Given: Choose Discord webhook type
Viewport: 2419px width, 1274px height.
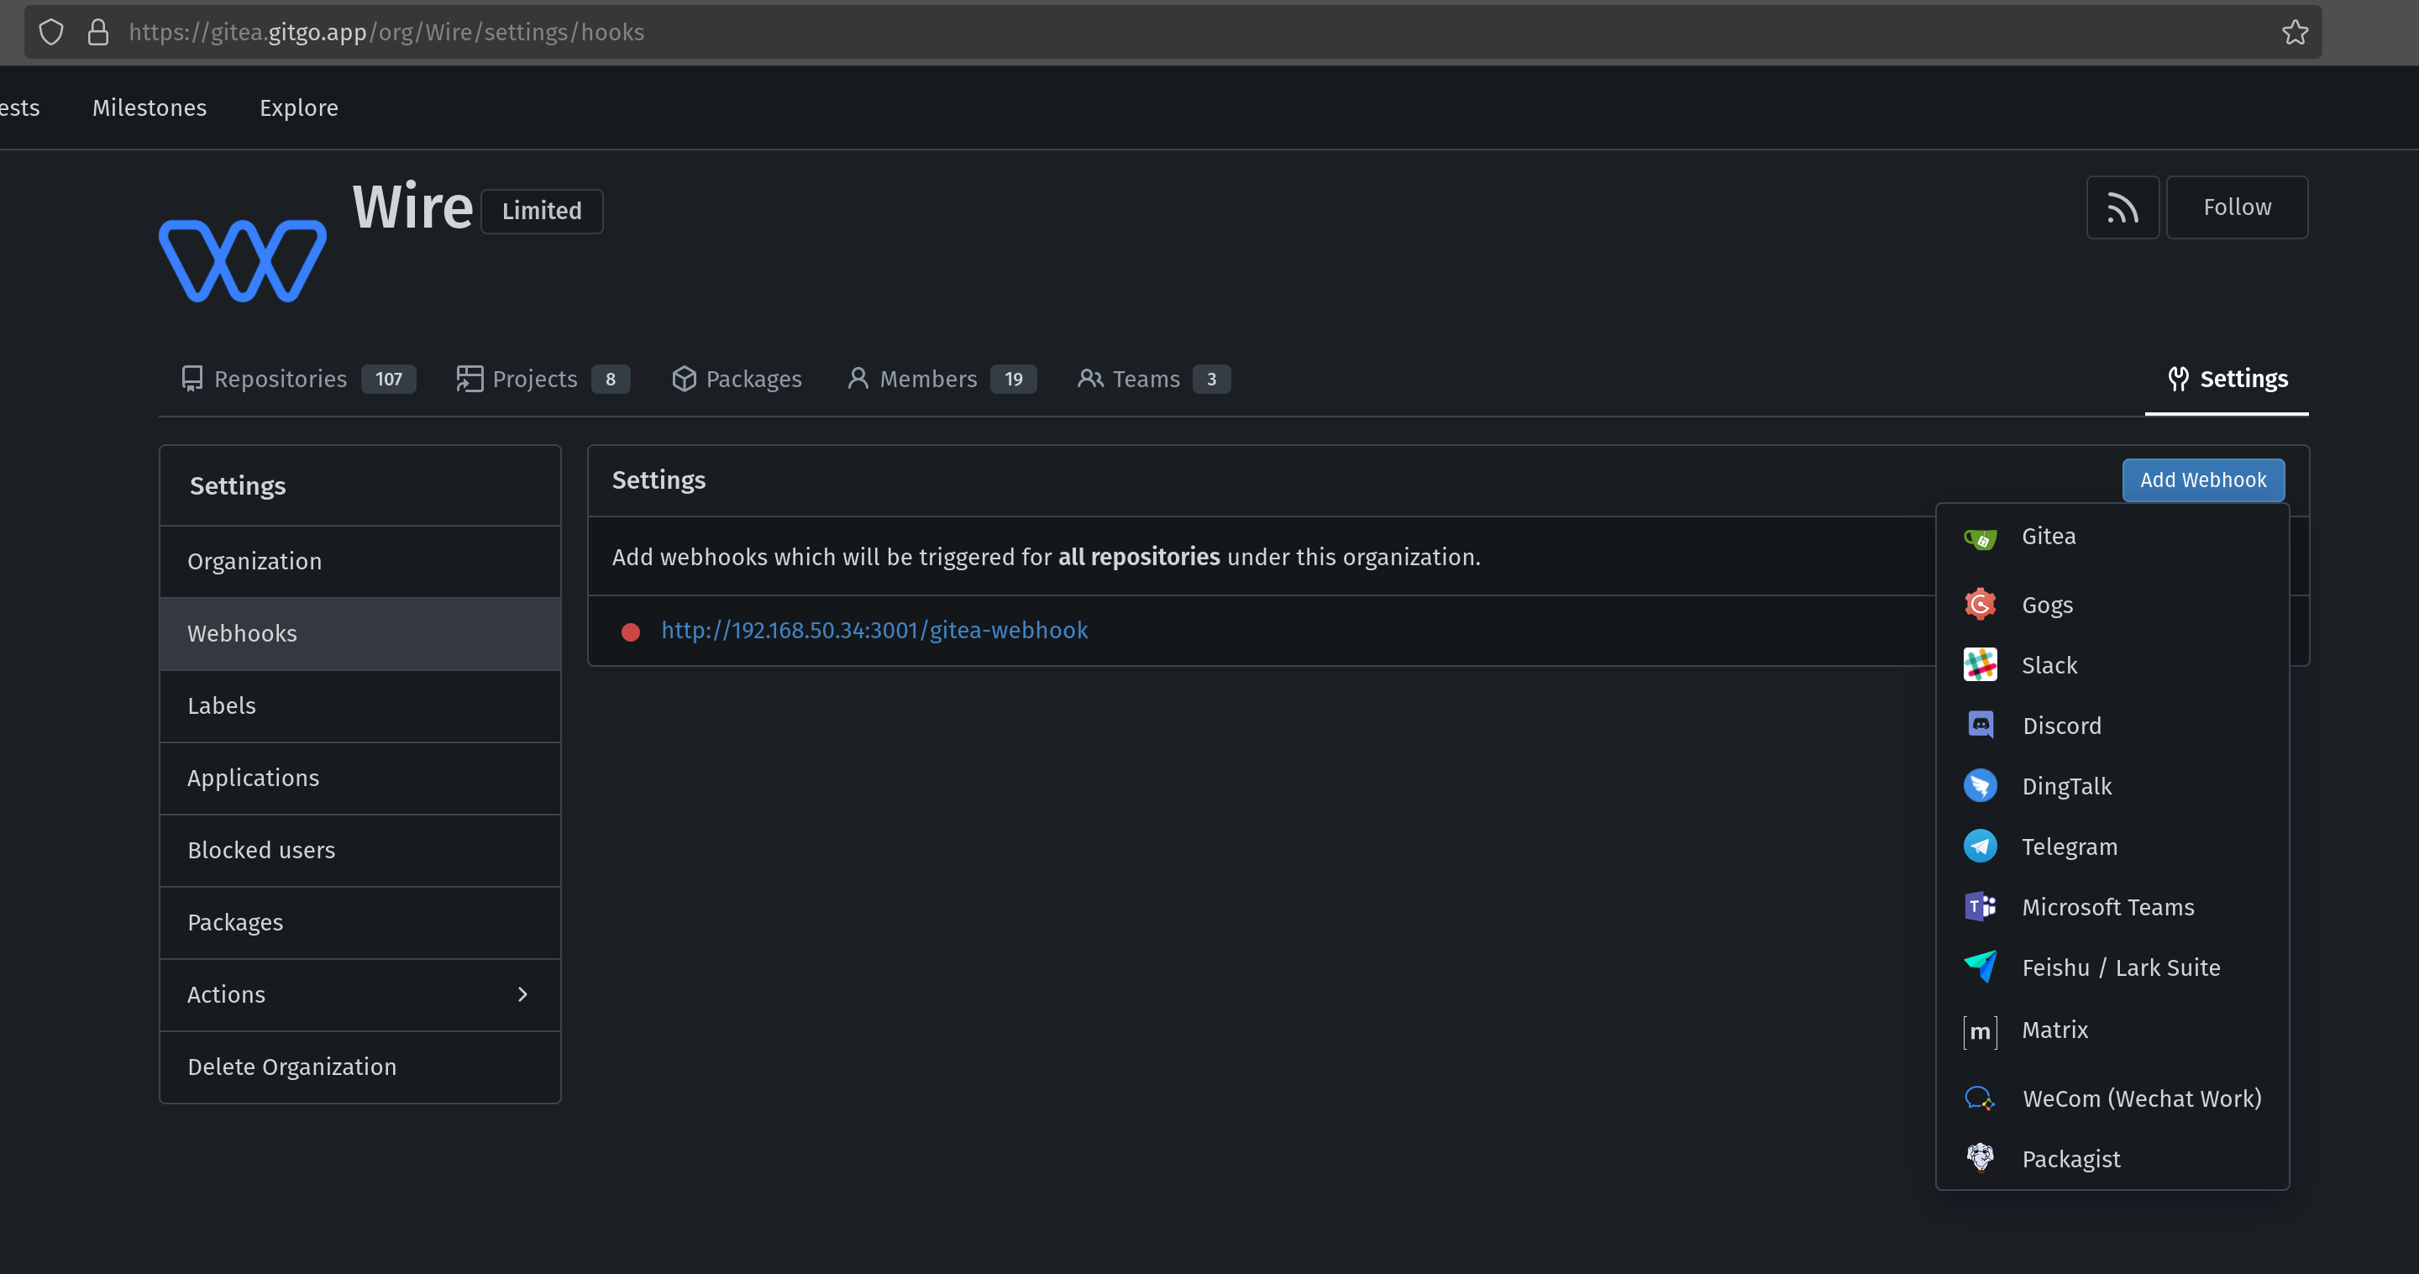Looking at the screenshot, I should [2060, 726].
